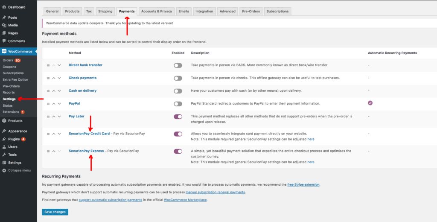The width and height of the screenshot is (437, 222).
Task: Grab the drag handle for SecurionPay Express
Action: click(48, 151)
